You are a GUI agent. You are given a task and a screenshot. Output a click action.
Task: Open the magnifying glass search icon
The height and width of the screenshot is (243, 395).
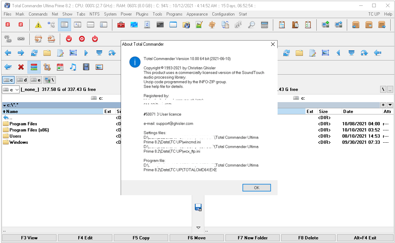click(x=251, y=25)
